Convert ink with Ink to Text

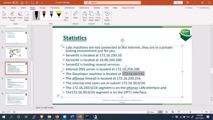(85, 16)
